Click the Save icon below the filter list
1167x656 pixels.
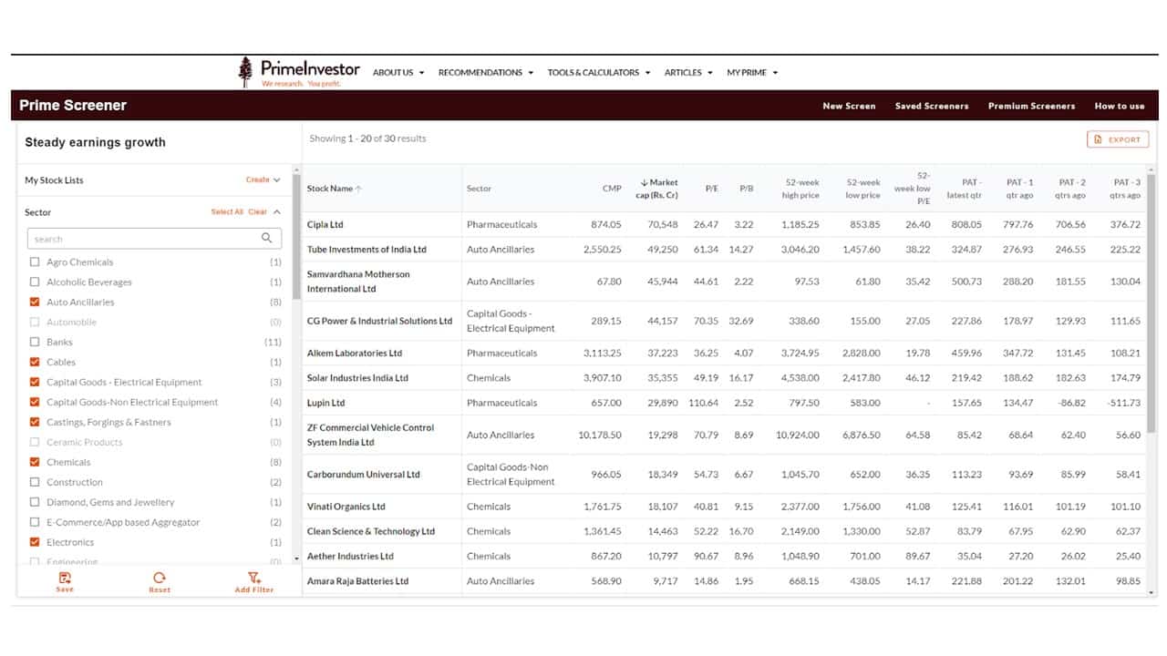point(64,578)
